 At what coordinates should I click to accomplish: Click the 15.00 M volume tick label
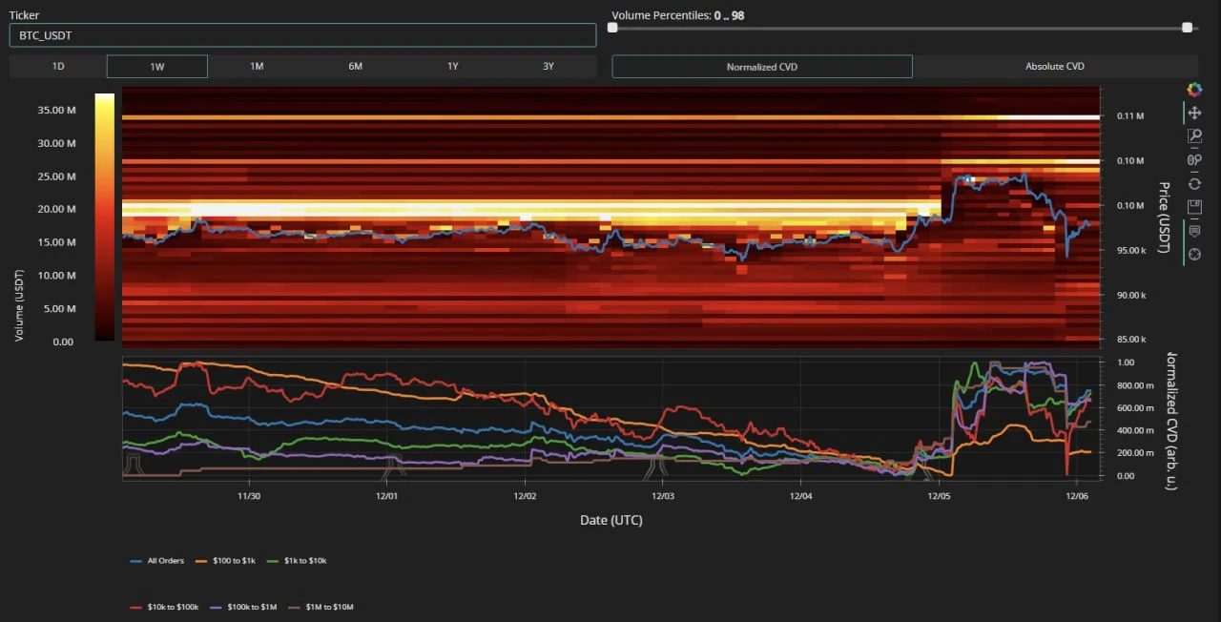pos(56,242)
